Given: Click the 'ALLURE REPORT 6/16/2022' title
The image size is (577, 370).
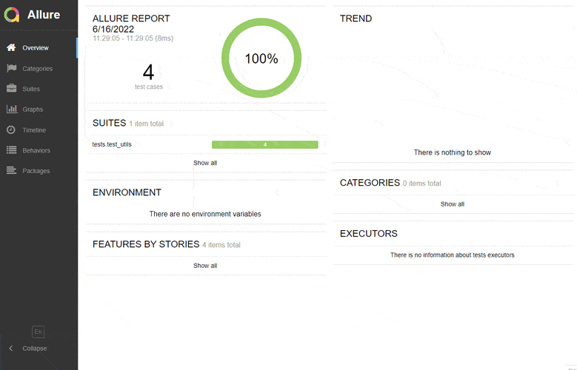Looking at the screenshot, I should 131,24.
